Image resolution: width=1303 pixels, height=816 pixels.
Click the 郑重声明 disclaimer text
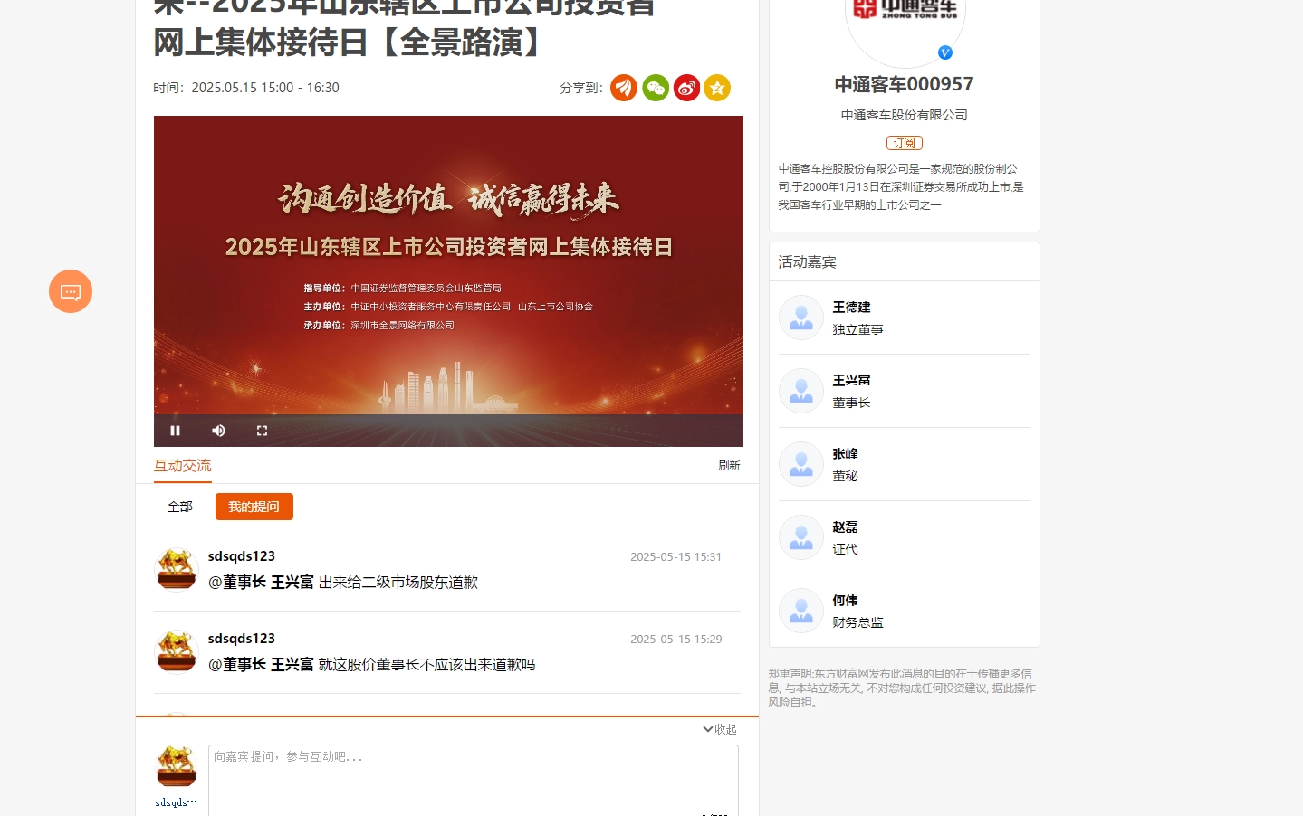(902, 688)
